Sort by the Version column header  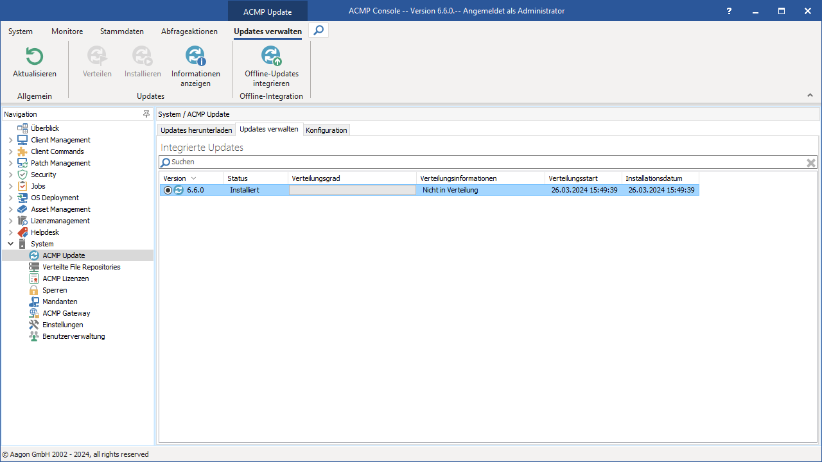175,178
